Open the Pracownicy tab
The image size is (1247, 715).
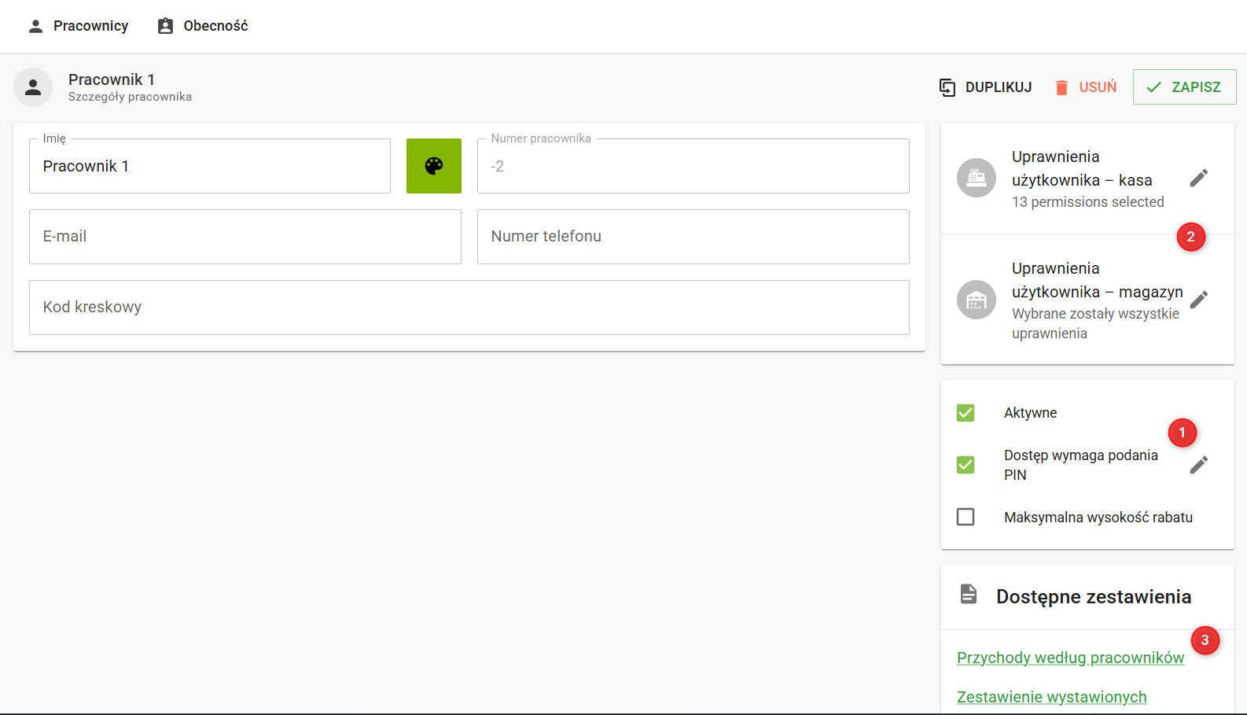pos(79,26)
